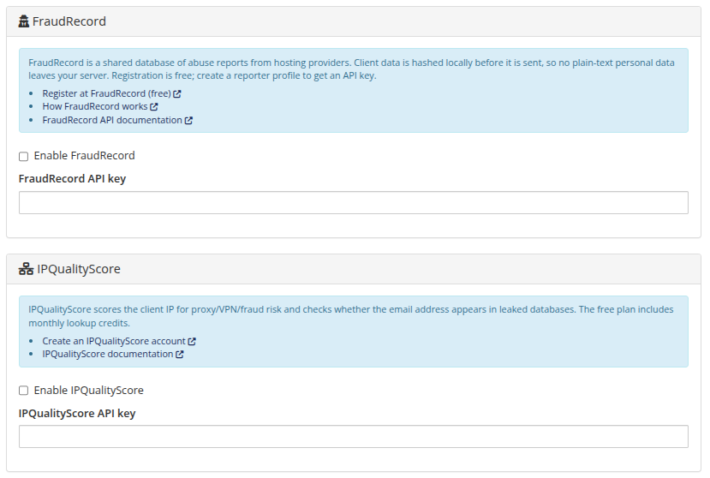Click the FraudRecord panel heading text
710x478 pixels.
[x=69, y=21]
